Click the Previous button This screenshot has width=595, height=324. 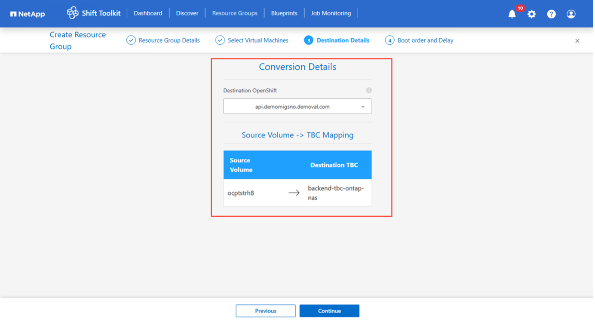point(265,311)
